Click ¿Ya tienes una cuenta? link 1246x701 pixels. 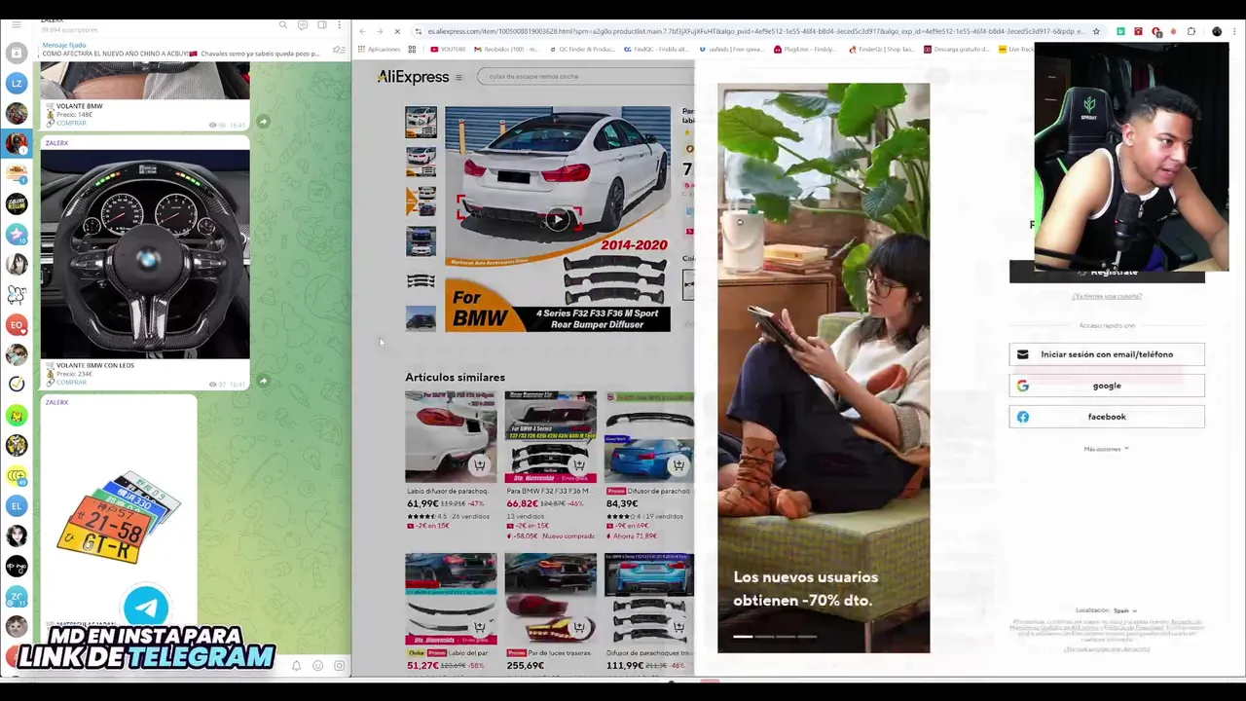point(1107,296)
